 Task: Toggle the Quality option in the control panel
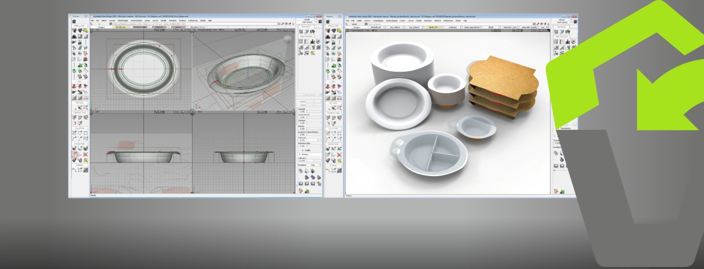[x=302, y=150]
